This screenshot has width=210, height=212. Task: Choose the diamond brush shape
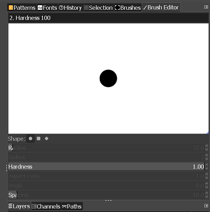click(x=46, y=139)
